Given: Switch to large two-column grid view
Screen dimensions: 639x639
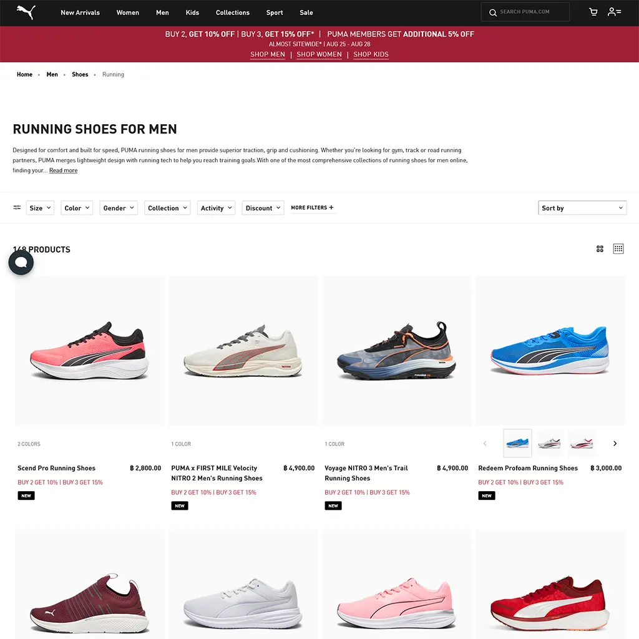Looking at the screenshot, I should pos(600,248).
